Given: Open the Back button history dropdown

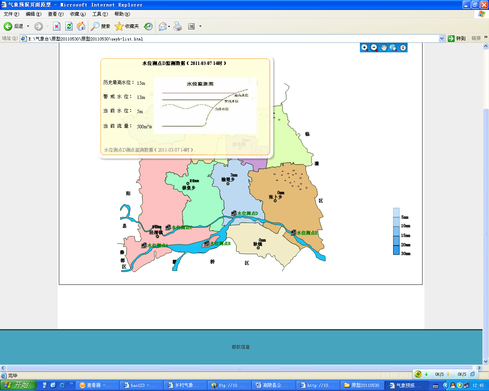Looking at the screenshot, I should (x=28, y=26).
